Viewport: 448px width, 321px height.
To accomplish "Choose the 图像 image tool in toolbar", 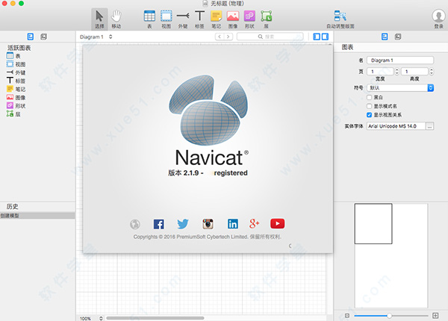I will pyautogui.click(x=233, y=19).
